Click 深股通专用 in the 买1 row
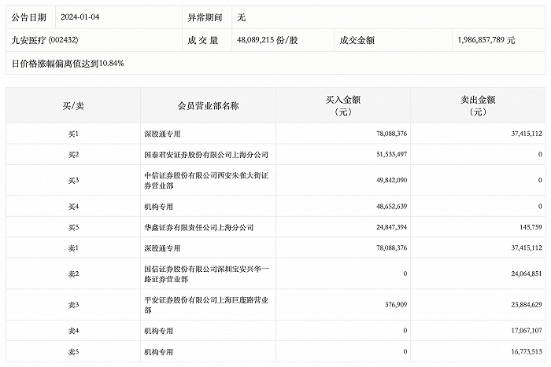Screen dimensions: 551x367 pyautogui.click(x=162, y=134)
